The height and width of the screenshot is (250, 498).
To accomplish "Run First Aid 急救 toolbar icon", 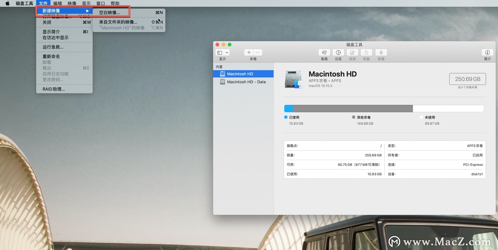I will click(x=324, y=52).
